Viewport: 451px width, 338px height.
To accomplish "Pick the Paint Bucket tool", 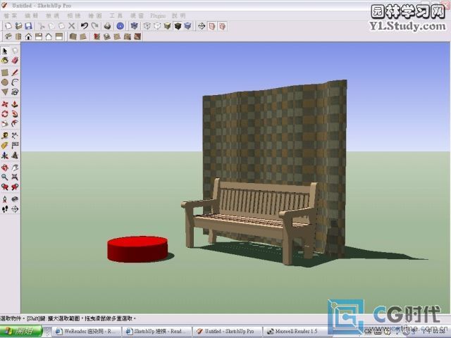I will click(5, 61).
